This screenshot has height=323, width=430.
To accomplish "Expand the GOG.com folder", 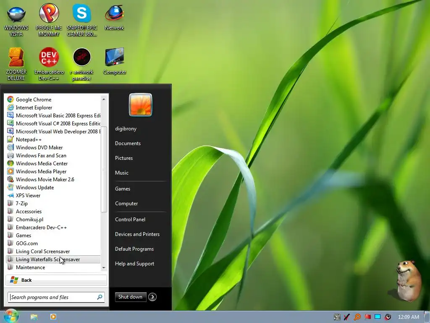I will [x=53, y=243].
